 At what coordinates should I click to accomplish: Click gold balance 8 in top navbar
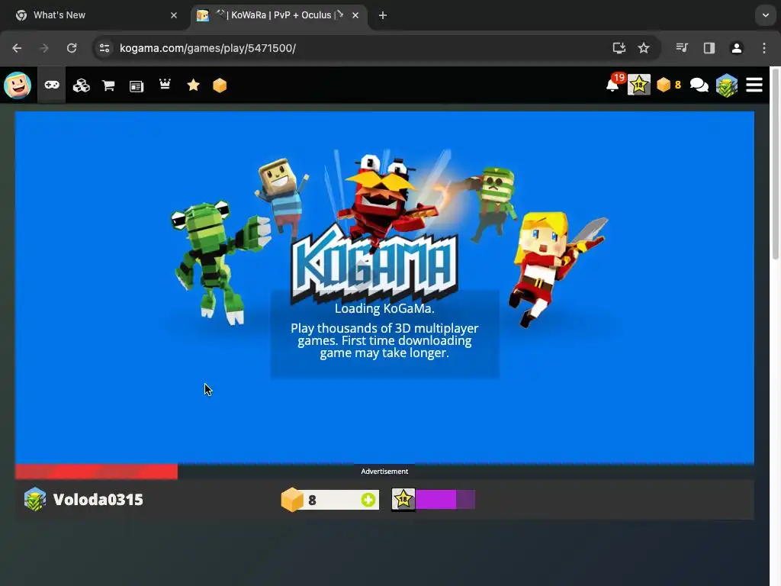tap(669, 85)
